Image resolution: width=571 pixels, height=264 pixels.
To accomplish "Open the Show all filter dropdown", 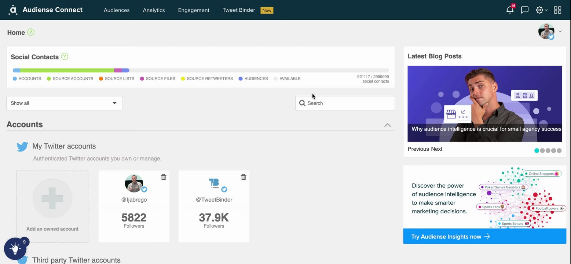I will tap(65, 103).
